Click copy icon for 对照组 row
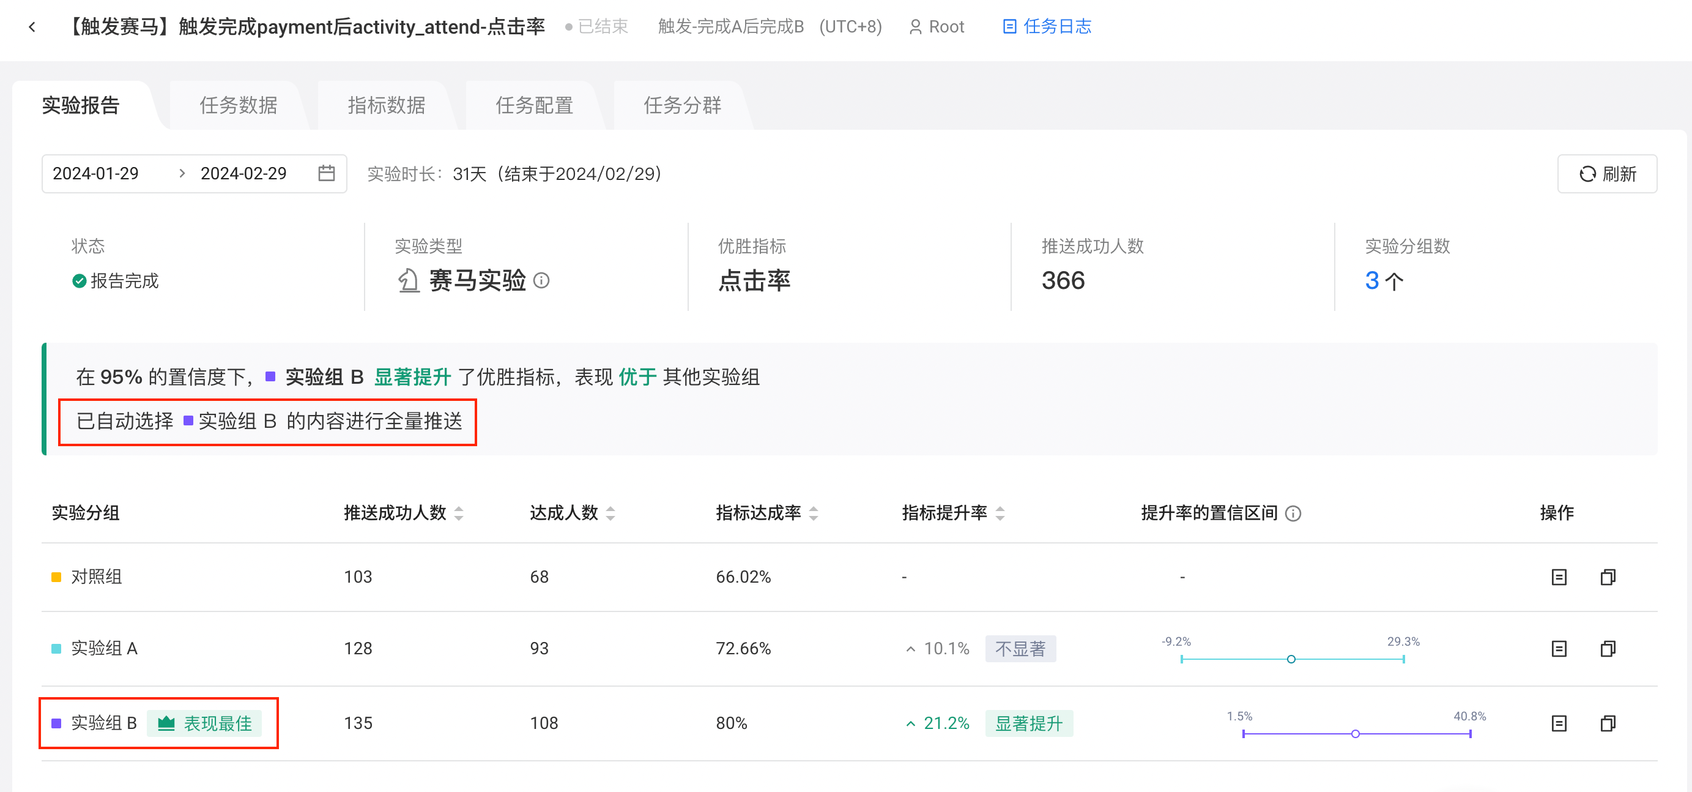 (x=1608, y=577)
